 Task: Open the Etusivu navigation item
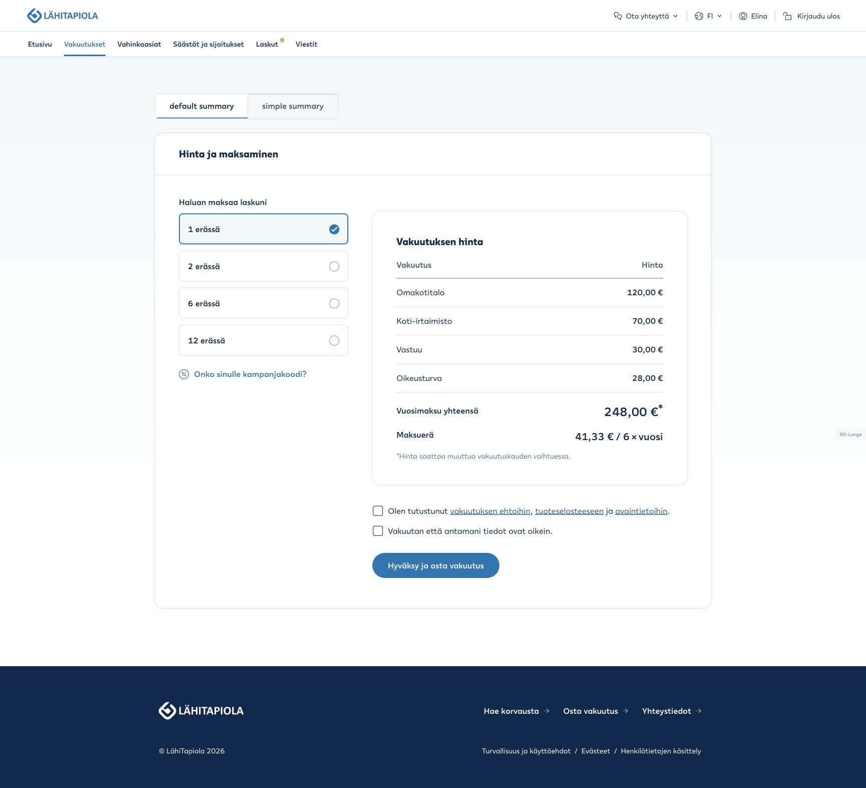click(40, 44)
